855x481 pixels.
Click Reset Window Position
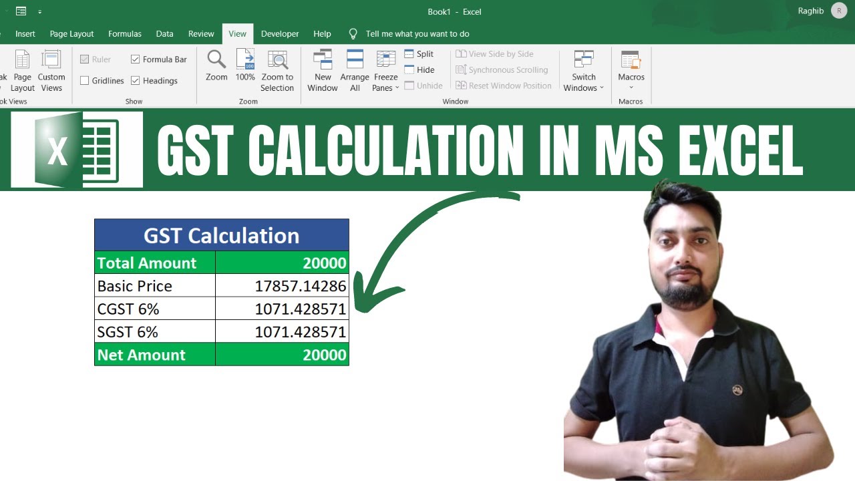[504, 86]
